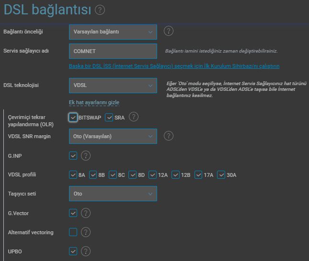The image size is (309, 261).
Task: Open the Bağlantı önceliği dropdown
Action: (x=113, y=32)
